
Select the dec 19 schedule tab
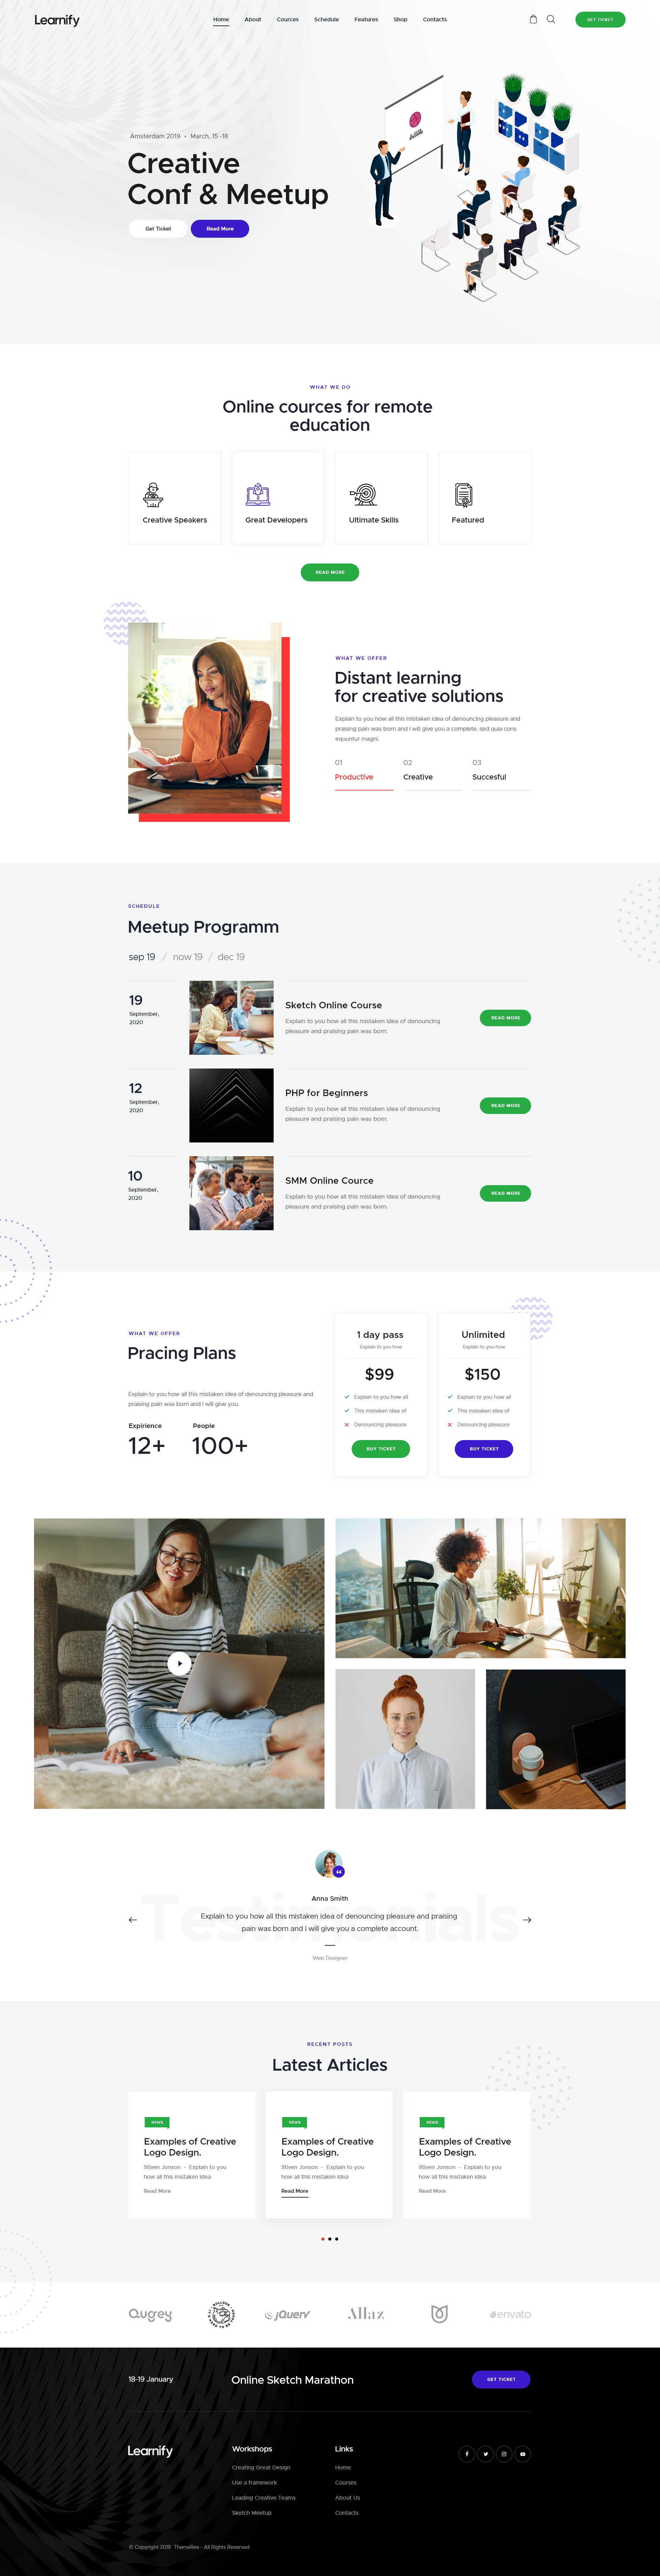click(231, 957)
